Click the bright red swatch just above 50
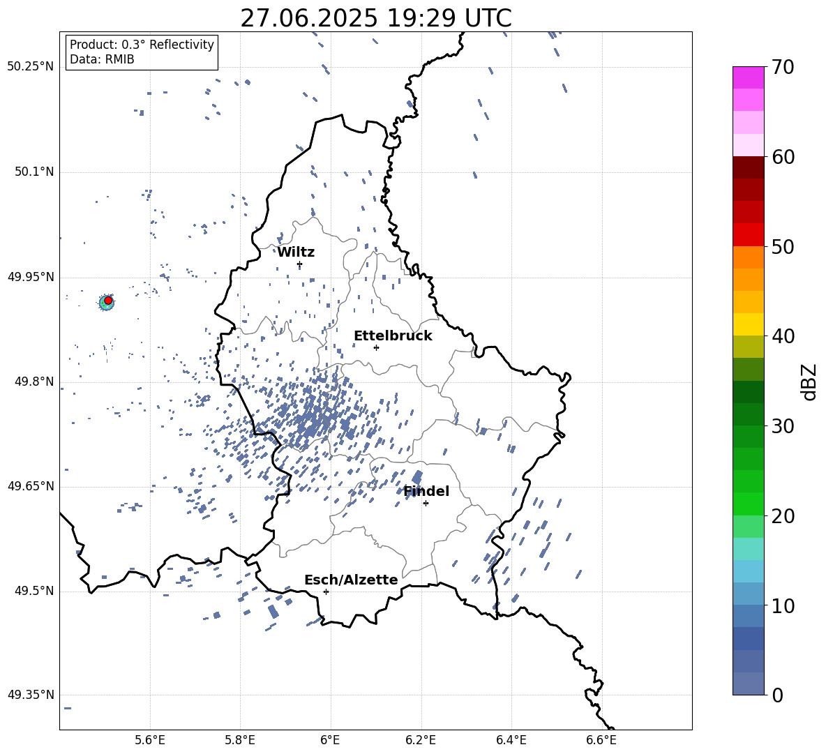Viewport: 826px width, 754px height. coord(748,235)
